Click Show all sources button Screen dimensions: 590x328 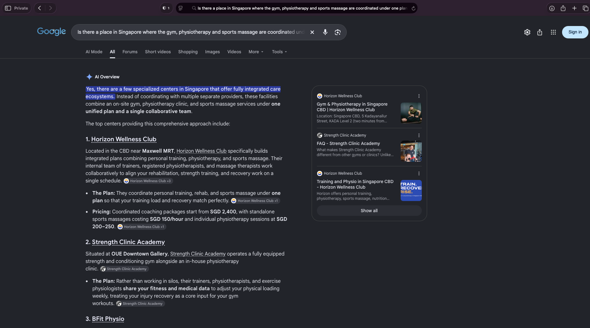[369, 211]
